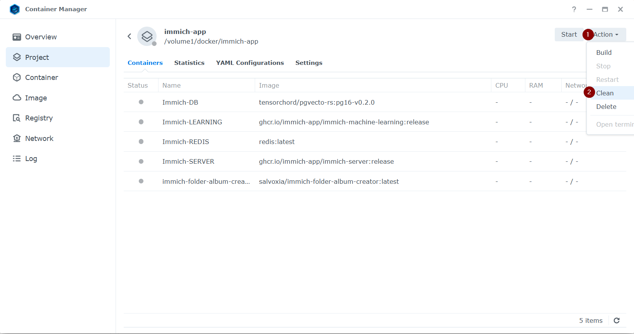Click the Image cloud icon in sidebar

tap(17, 98)
